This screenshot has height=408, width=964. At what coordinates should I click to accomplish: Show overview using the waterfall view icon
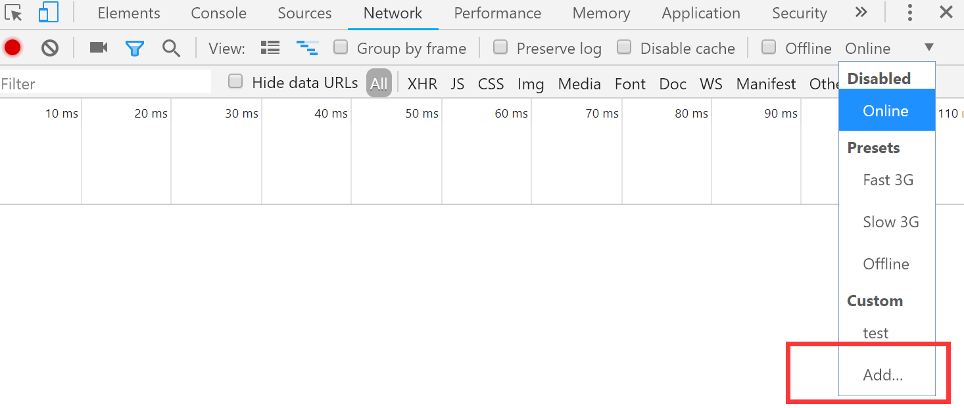[x=307, y=47]
